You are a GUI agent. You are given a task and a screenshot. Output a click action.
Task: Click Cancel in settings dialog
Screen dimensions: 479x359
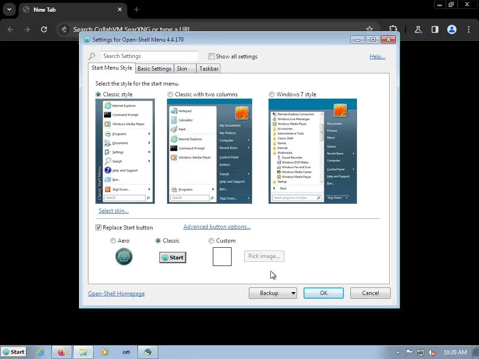pyautogui.click(x=370, y=293)
